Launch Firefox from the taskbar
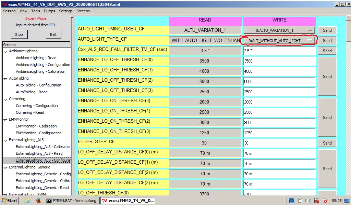 tap(38, 201)
